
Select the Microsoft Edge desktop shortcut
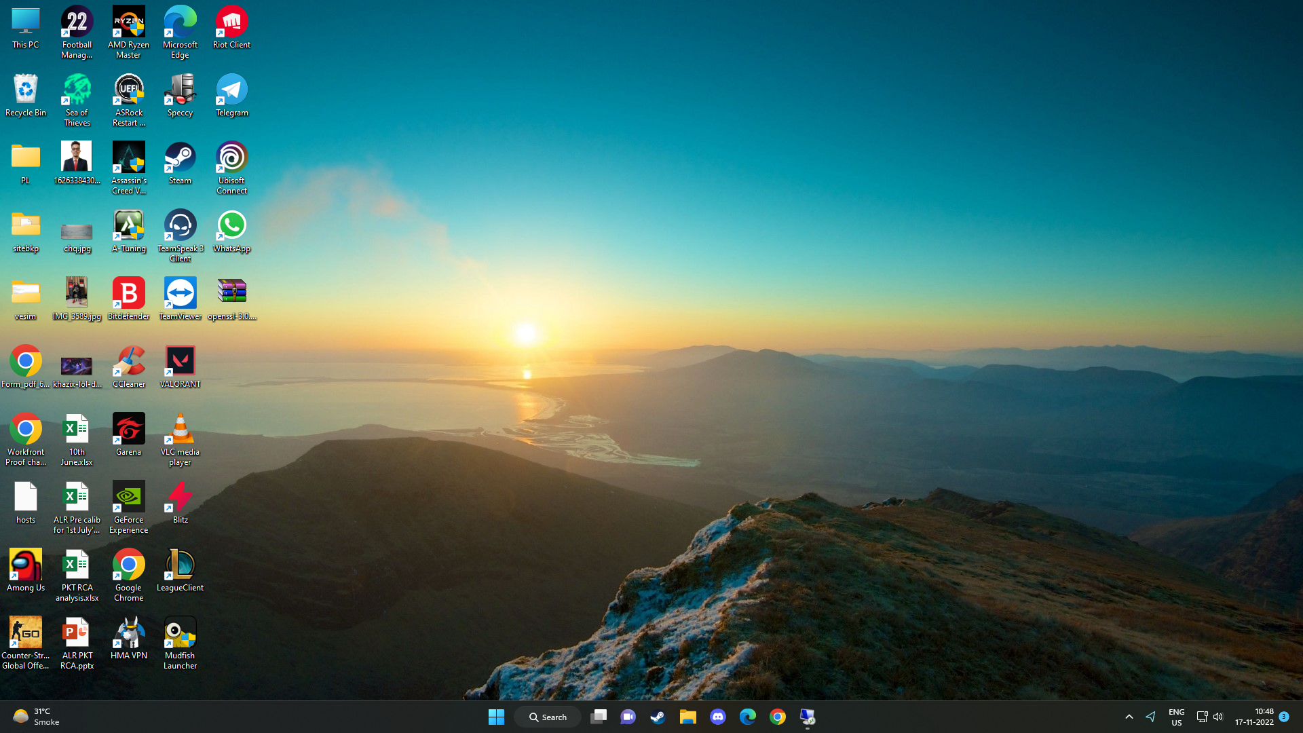click(x=180, y=33)
